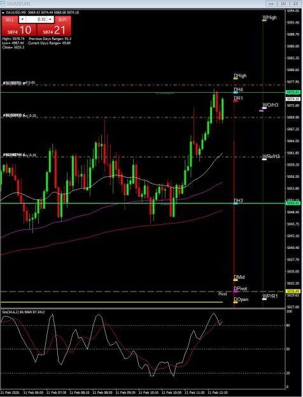
Task: Select the DR1 red level marker
Action: [236, 101]
